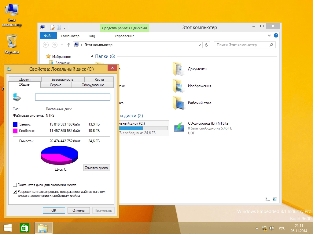Click the New folder quick access icon
The height and width of the screenshot is (234, 313).
point(59,27)
